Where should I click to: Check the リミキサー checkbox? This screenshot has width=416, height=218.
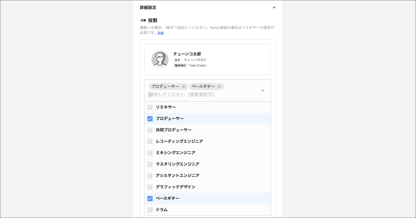pos(150,107)
